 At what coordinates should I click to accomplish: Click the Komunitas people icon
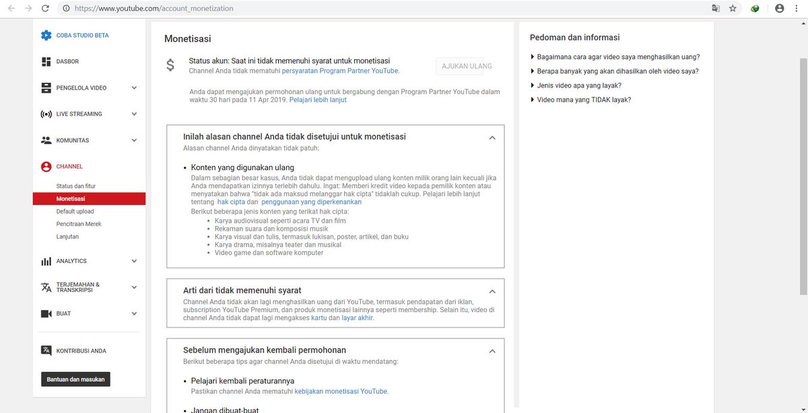[x=46, y=141]
